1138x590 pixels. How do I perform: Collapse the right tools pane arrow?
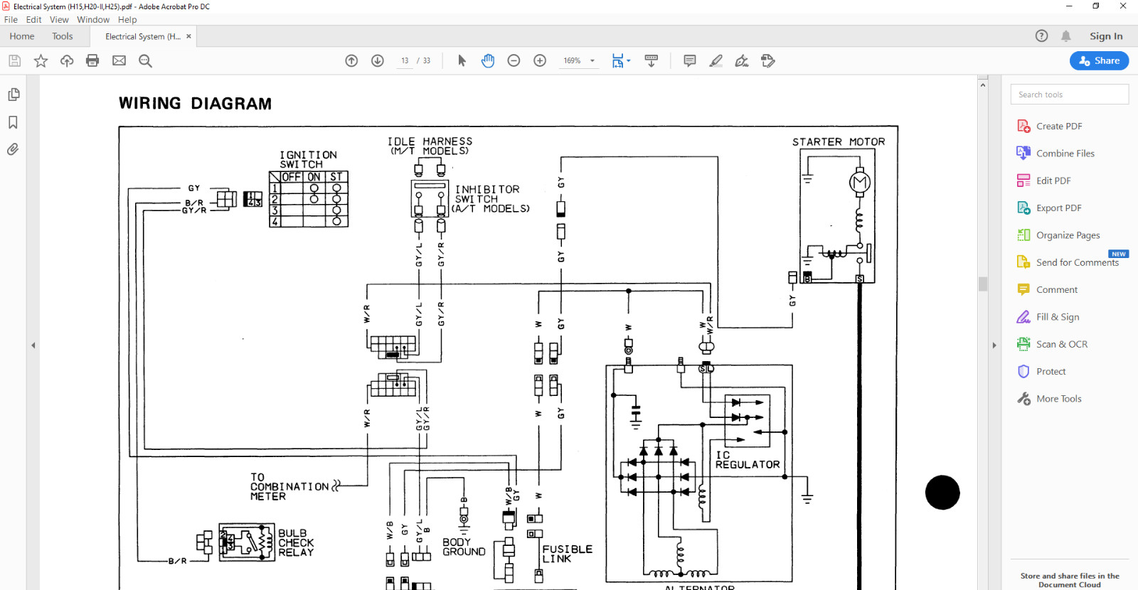(994, 345)
